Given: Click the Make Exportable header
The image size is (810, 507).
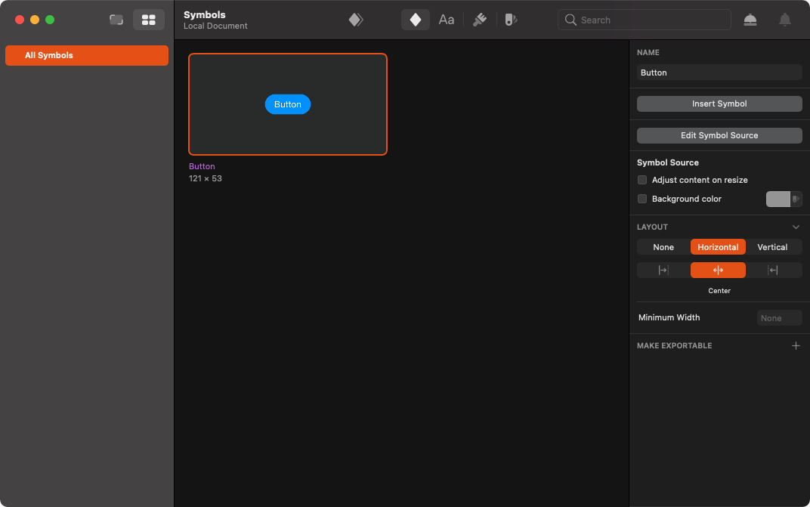Looking at the screenshot, I should click(x=674, y=345).
